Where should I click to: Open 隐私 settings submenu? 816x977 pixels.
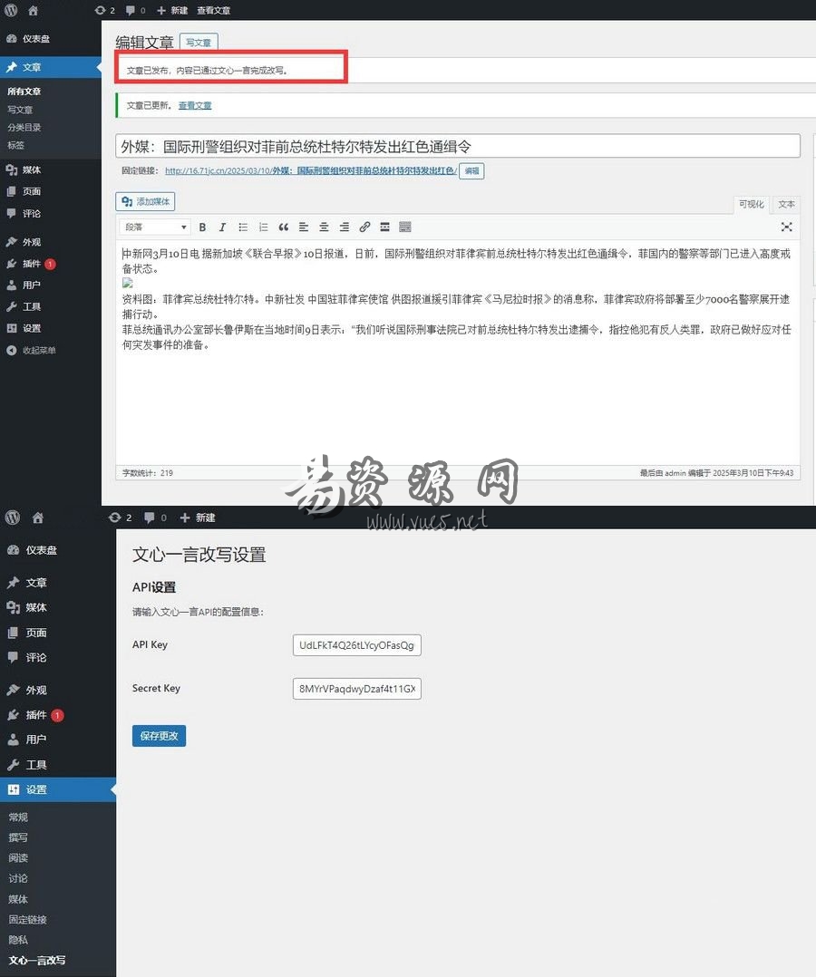click(x=18, y=940)
